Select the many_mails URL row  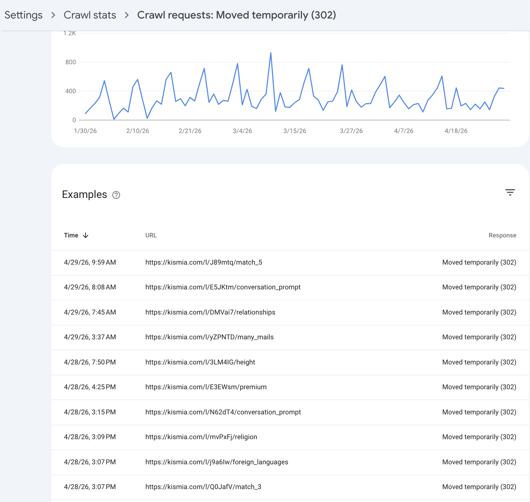click(209, 337)
